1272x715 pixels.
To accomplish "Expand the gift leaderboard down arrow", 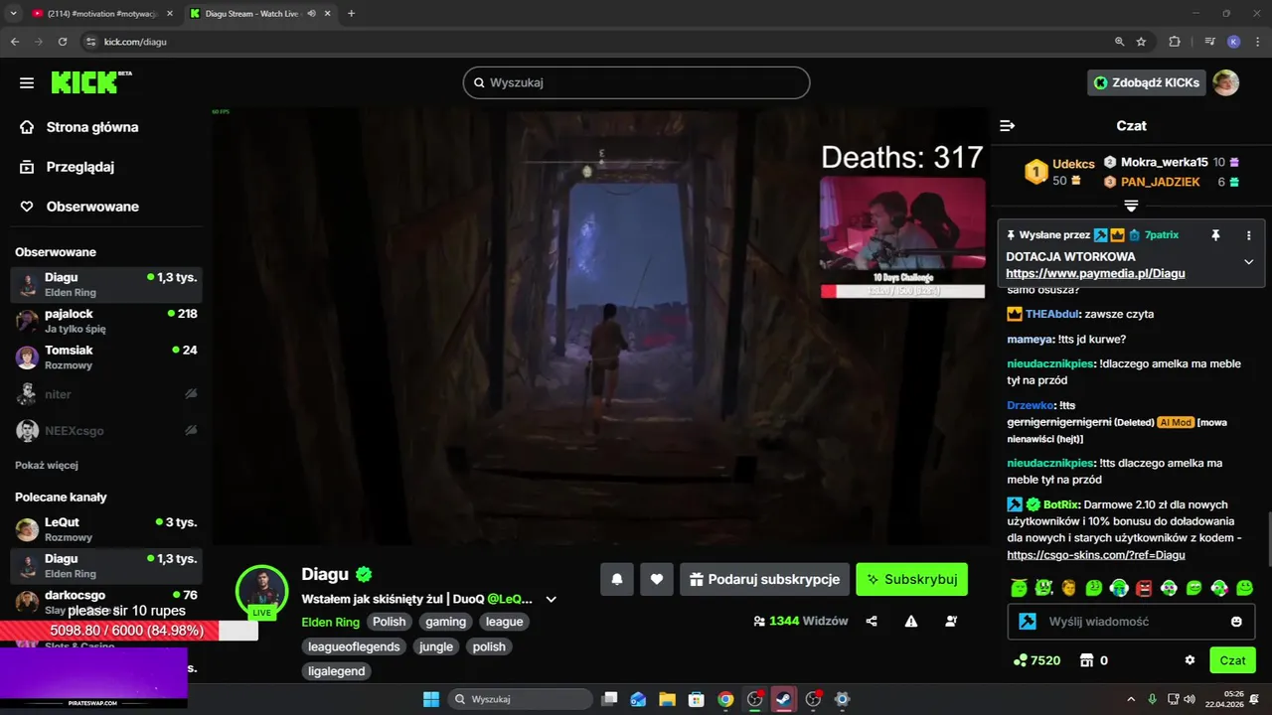I will click(1131, 206).
